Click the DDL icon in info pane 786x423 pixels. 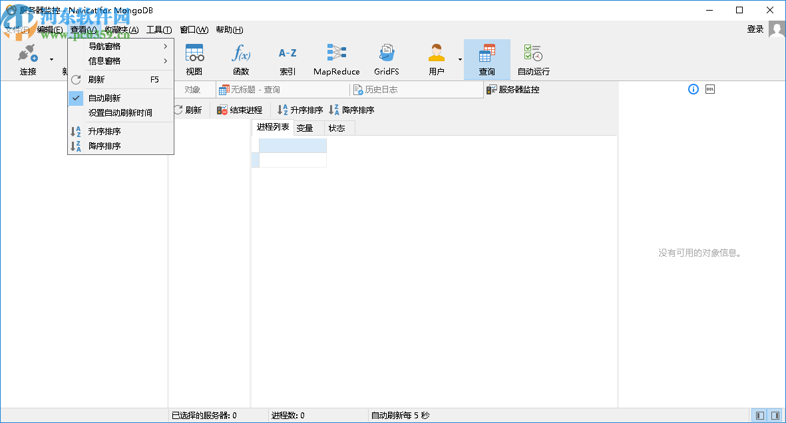[710, 90]
